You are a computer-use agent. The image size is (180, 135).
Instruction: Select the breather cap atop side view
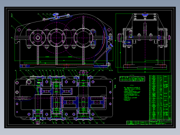[145, 15]
